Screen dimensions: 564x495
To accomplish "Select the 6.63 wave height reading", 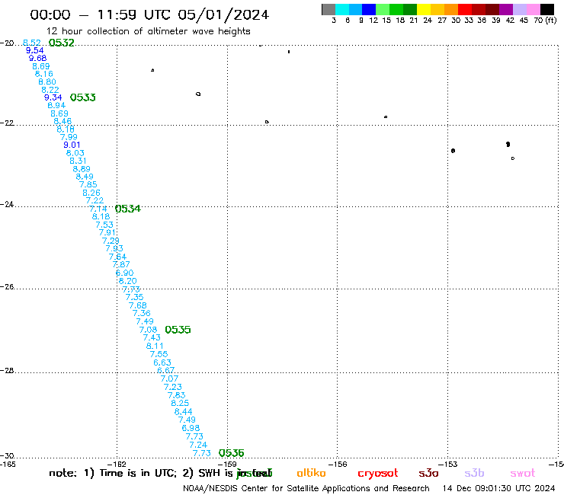I will [x=162, y=362].
